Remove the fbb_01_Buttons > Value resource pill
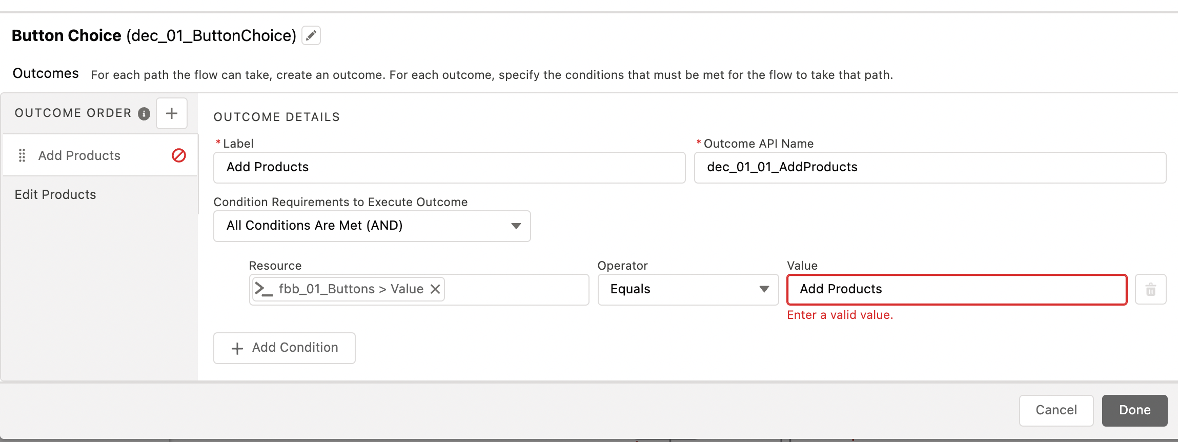 [x=435, y=289]
